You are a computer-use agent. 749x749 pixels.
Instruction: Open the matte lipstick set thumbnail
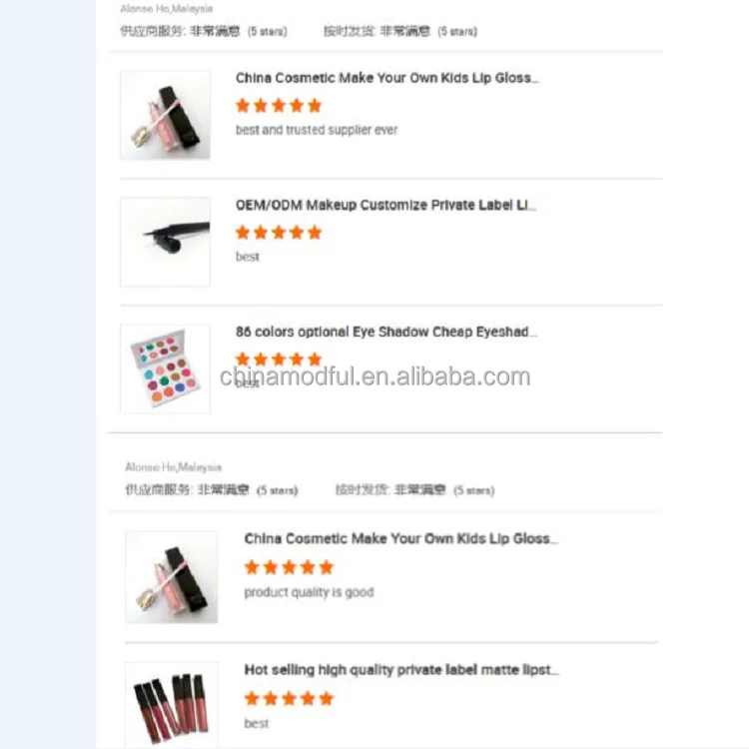(x=172, y=705)
